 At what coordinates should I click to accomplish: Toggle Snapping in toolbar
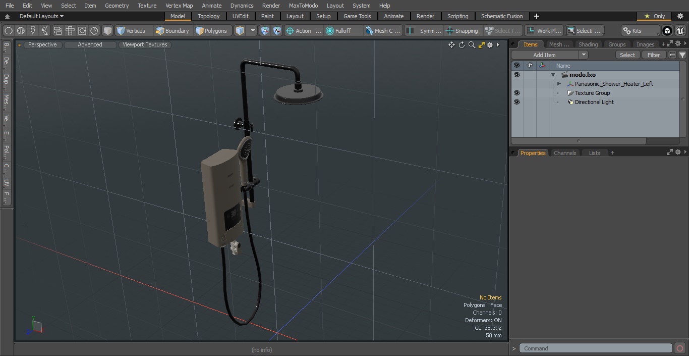click(x=462, y=31)
